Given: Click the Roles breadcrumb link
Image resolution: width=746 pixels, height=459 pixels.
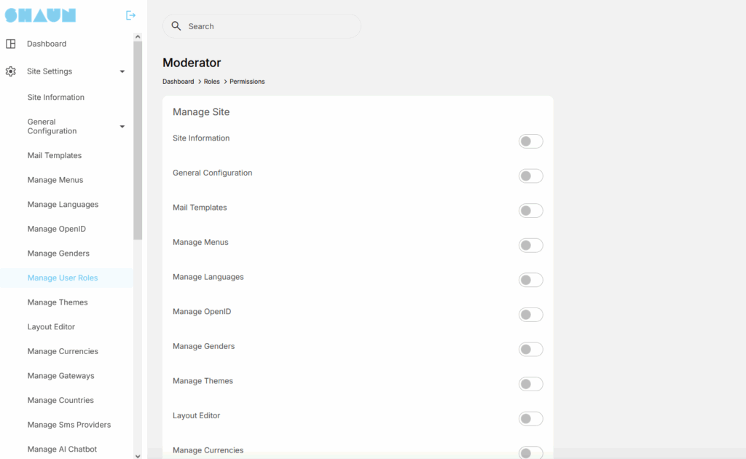Looking at the screenshot, I should 211,82.
